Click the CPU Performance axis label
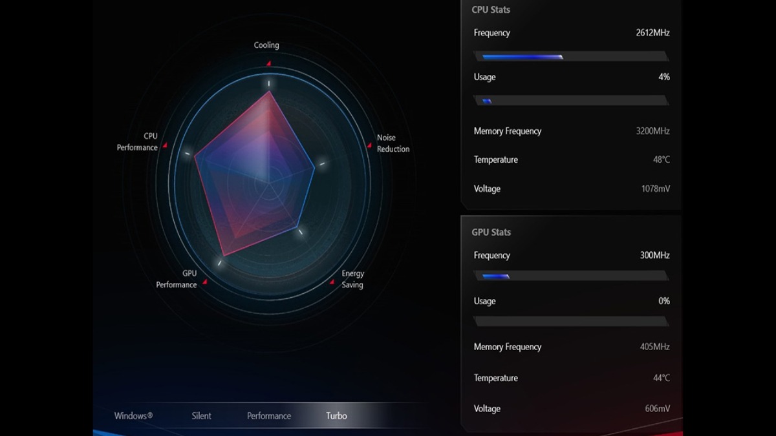This screenshot has height=436, width=776. pyautogui.click(x=137, y=142)
